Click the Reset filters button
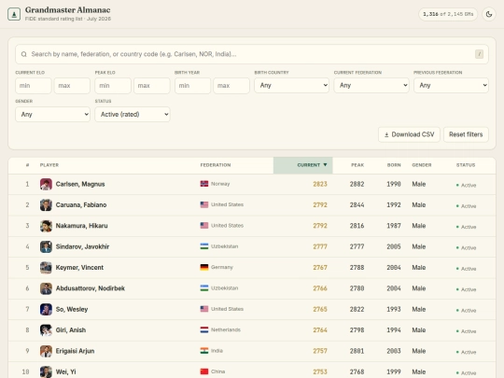 (x=466, y=134)
